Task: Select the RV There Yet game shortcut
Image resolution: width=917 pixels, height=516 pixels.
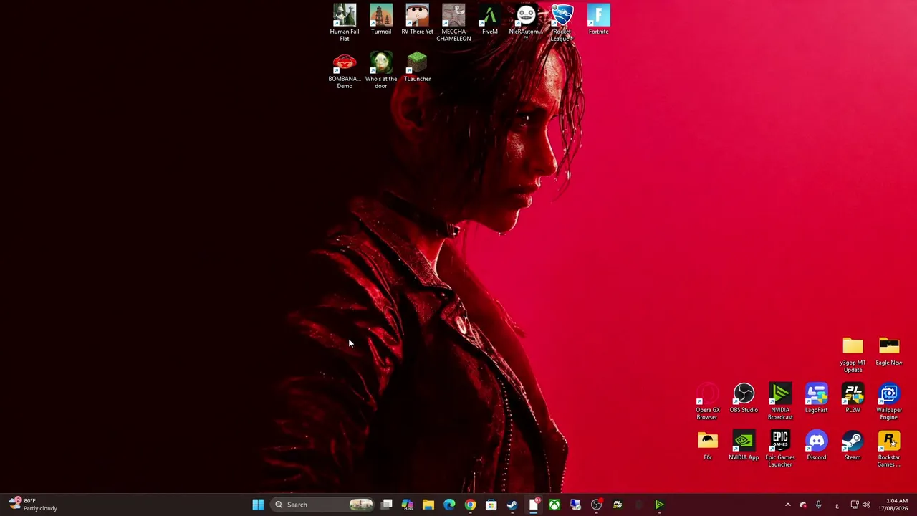Action: [417, 19]
